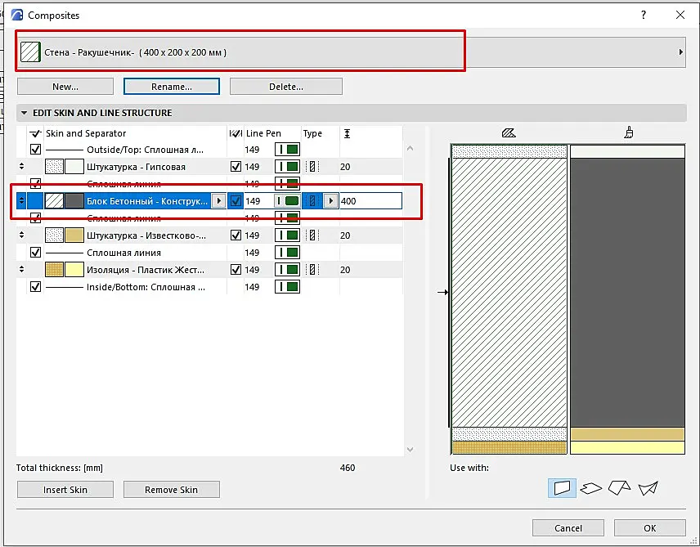
Task: Toggle Outside/Top line checkbox
Action: [x=35, y=149]
